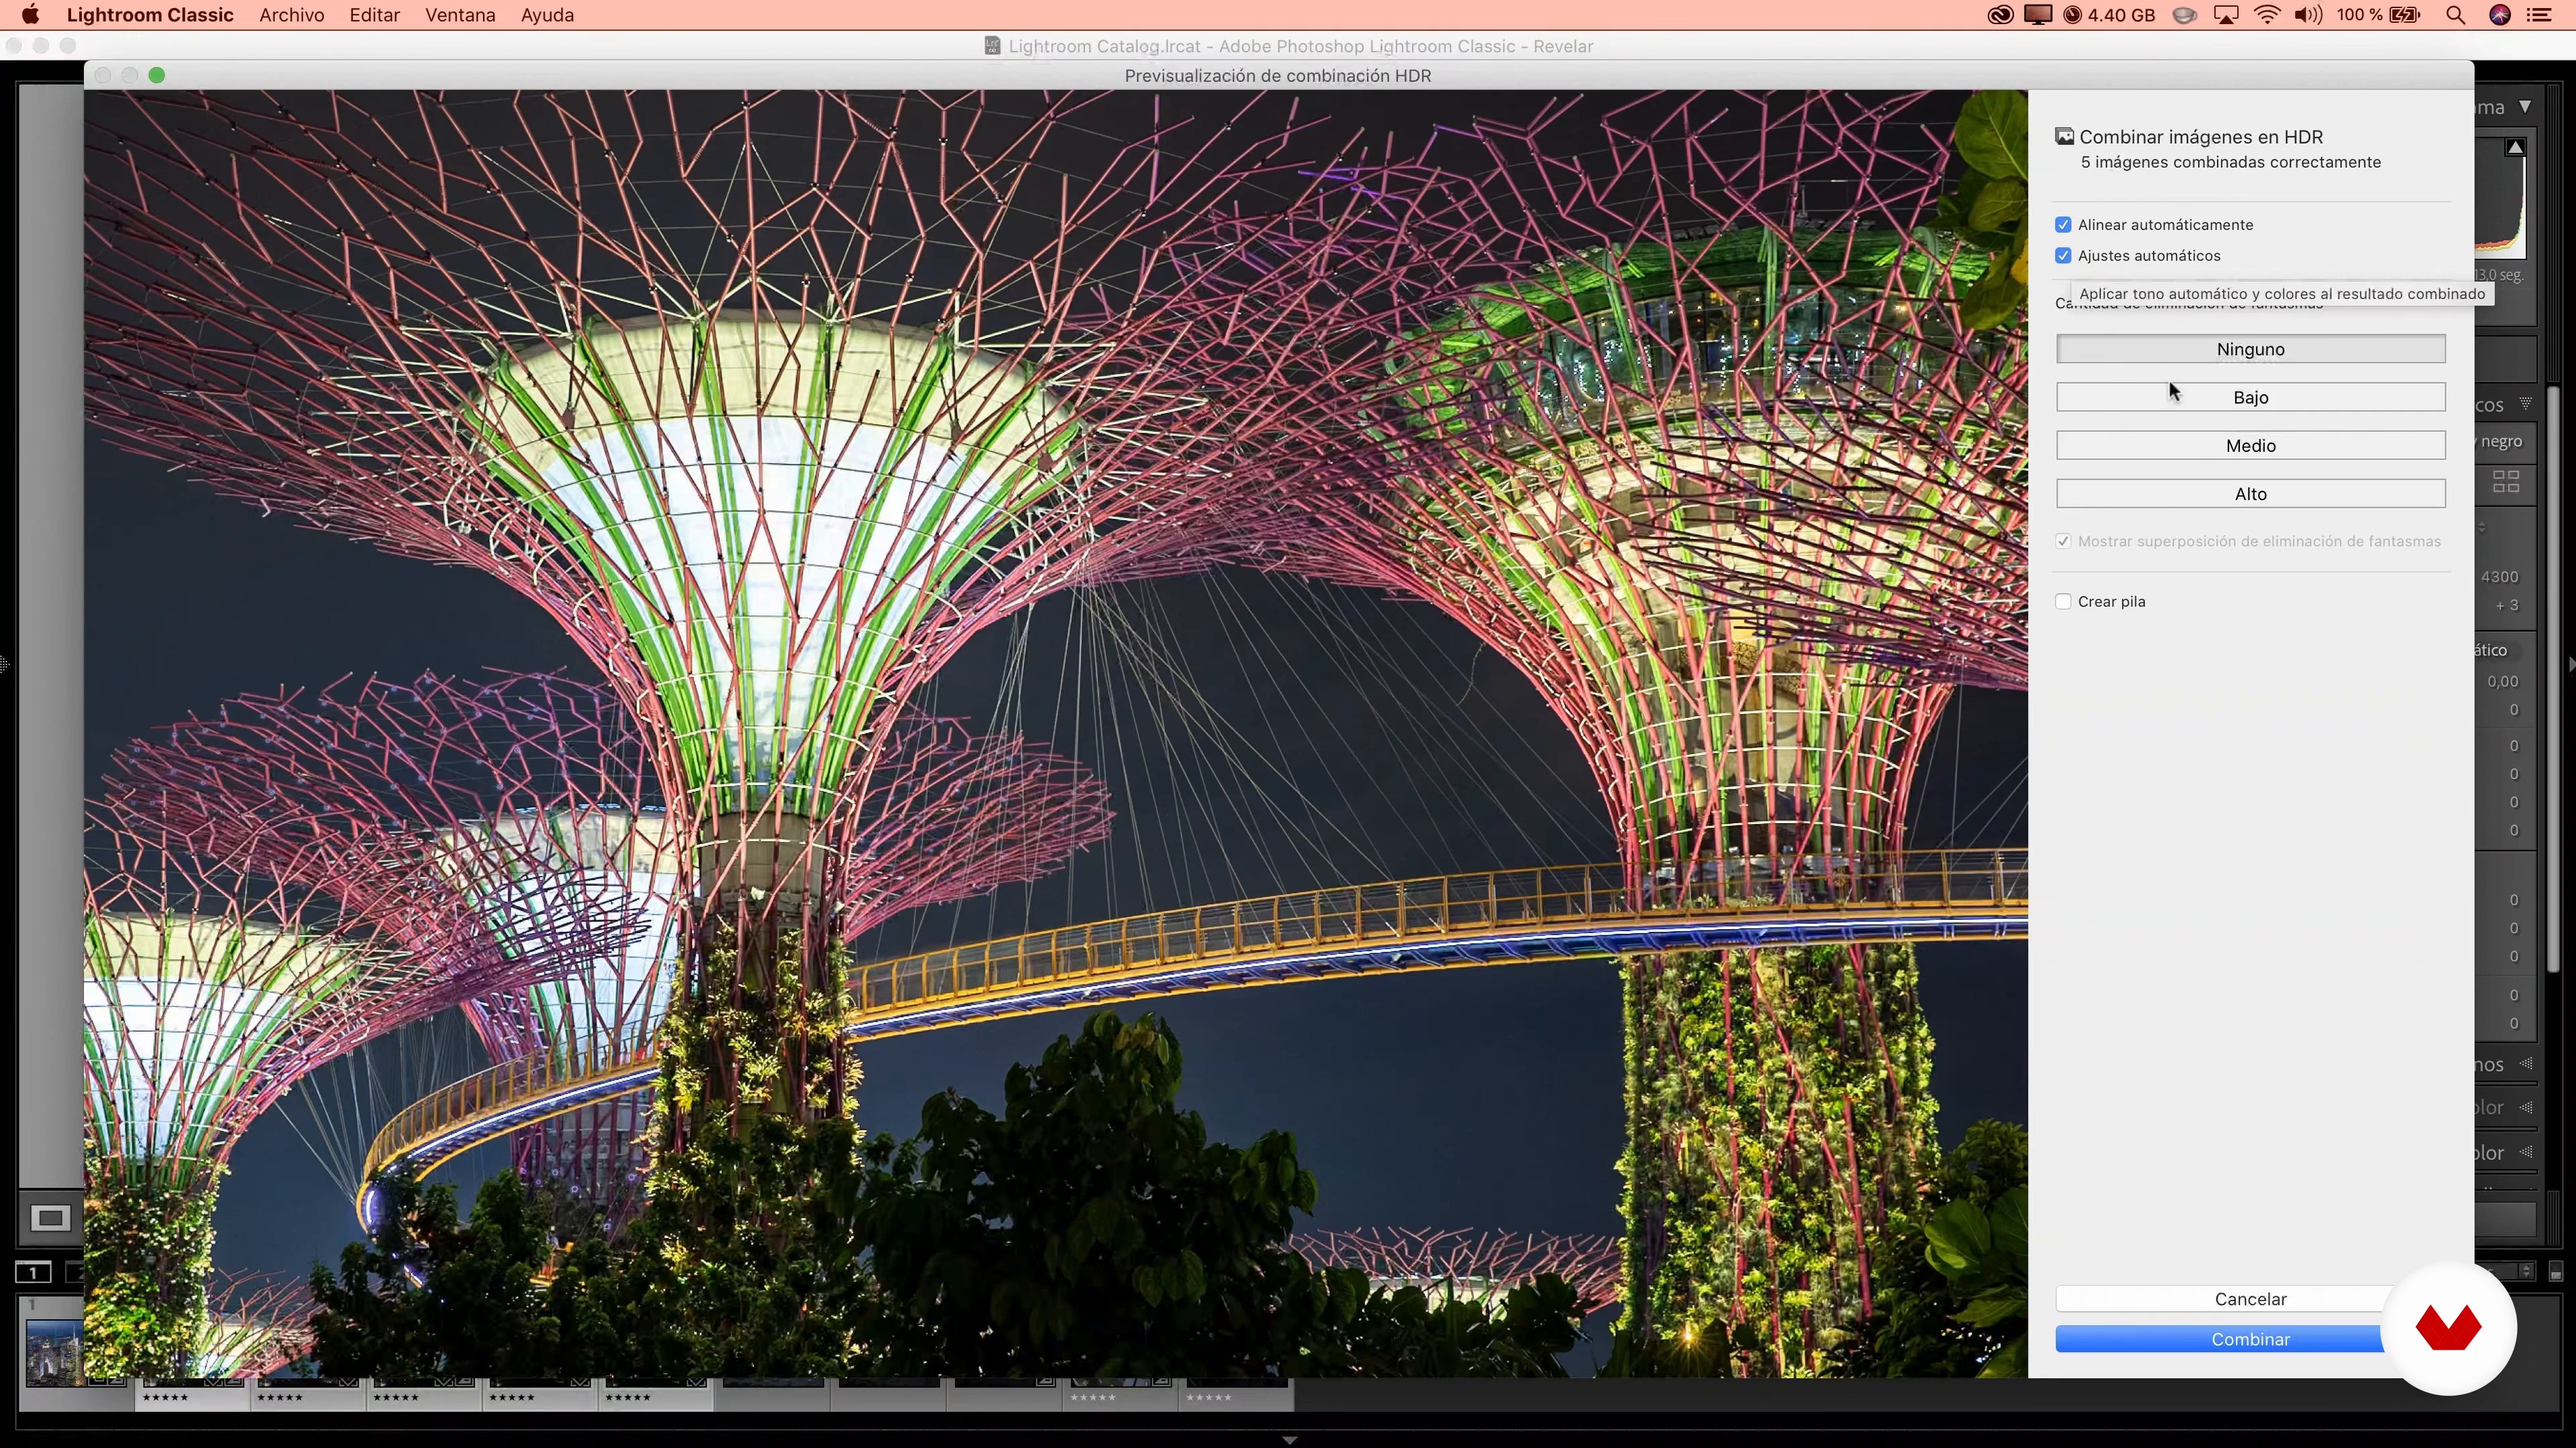Expand the first panel ending in 'lor'
The height and width of the screenshot is (1448, 2576).
pos(2526,1107)
